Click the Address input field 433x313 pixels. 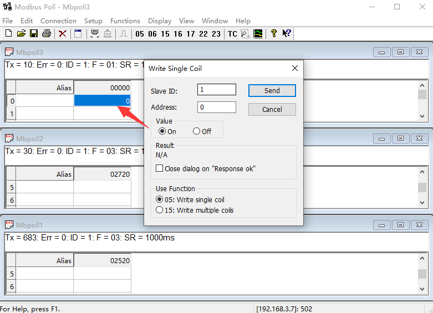(217, 107)
